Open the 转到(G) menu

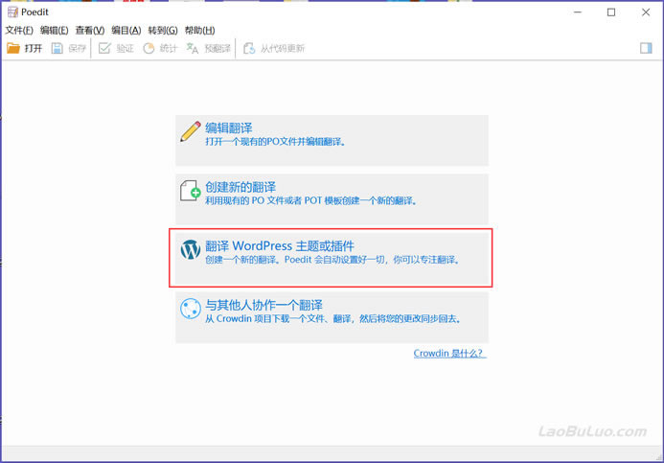163,30
